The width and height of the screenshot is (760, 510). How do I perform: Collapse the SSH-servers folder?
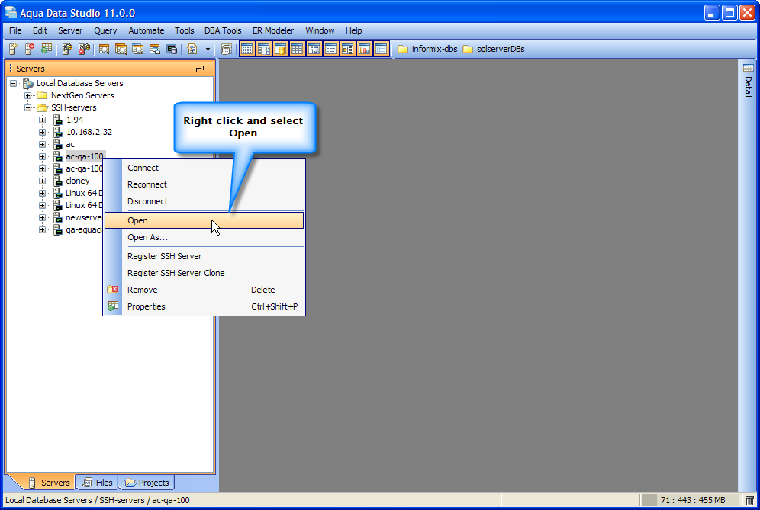(x=28, y=107)
